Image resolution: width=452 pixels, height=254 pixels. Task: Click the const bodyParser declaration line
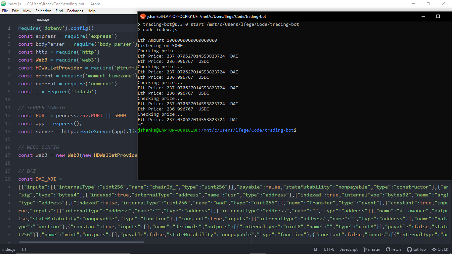tap(78, 44)
